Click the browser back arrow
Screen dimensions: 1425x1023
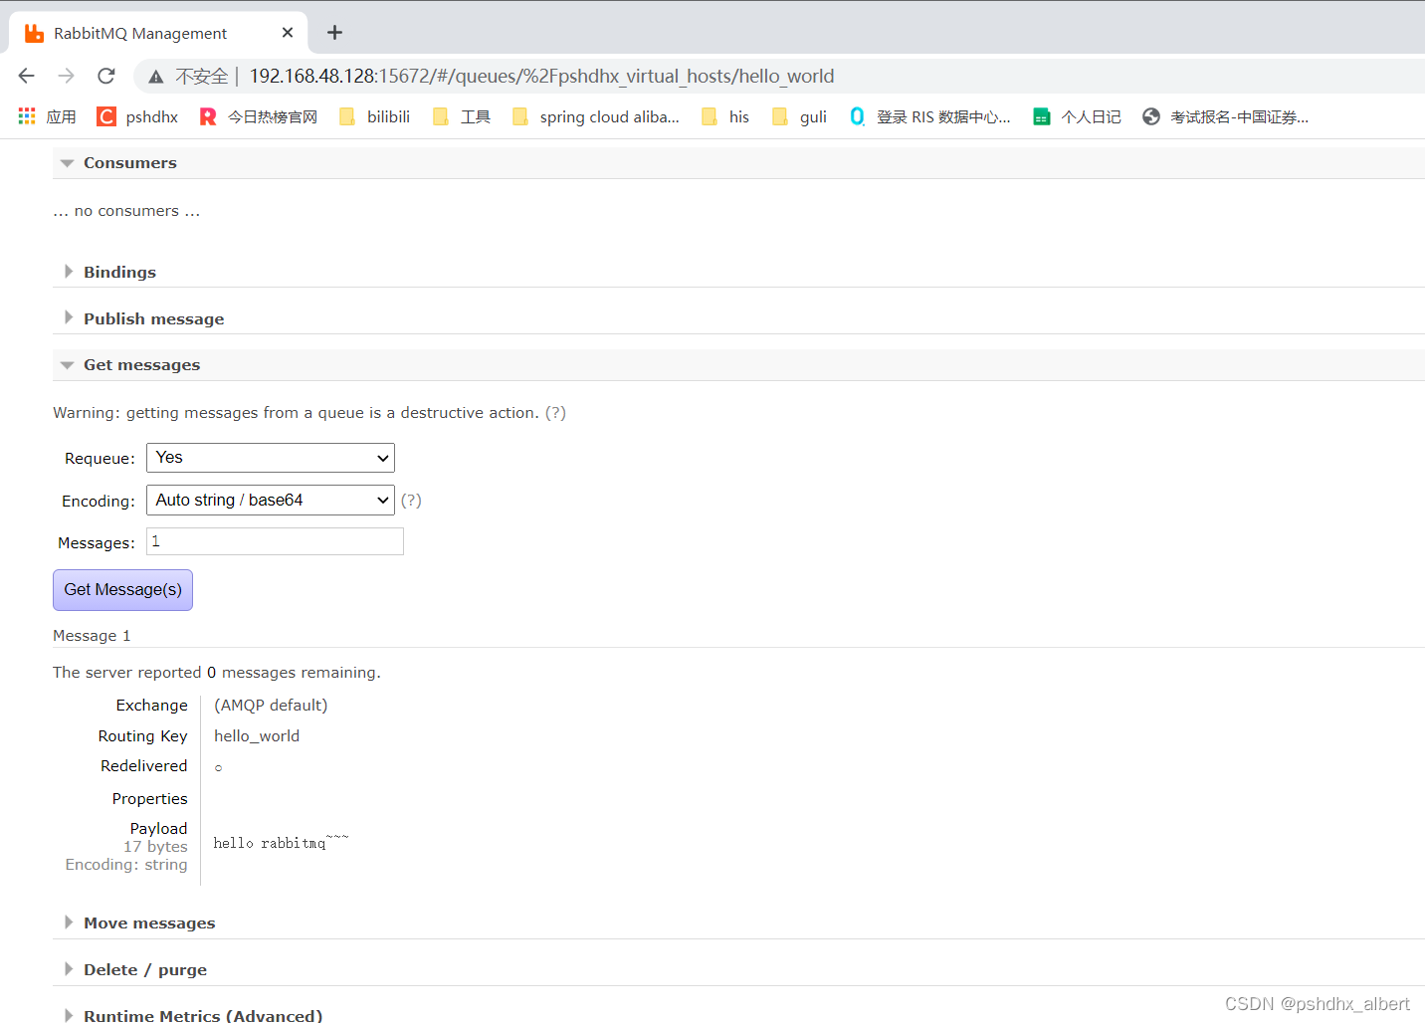tap(27, 76)
